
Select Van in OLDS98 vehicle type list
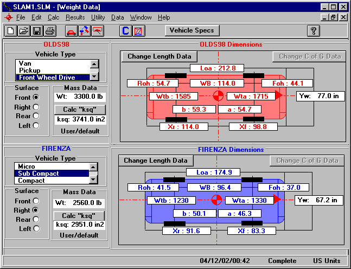[53, 63]
